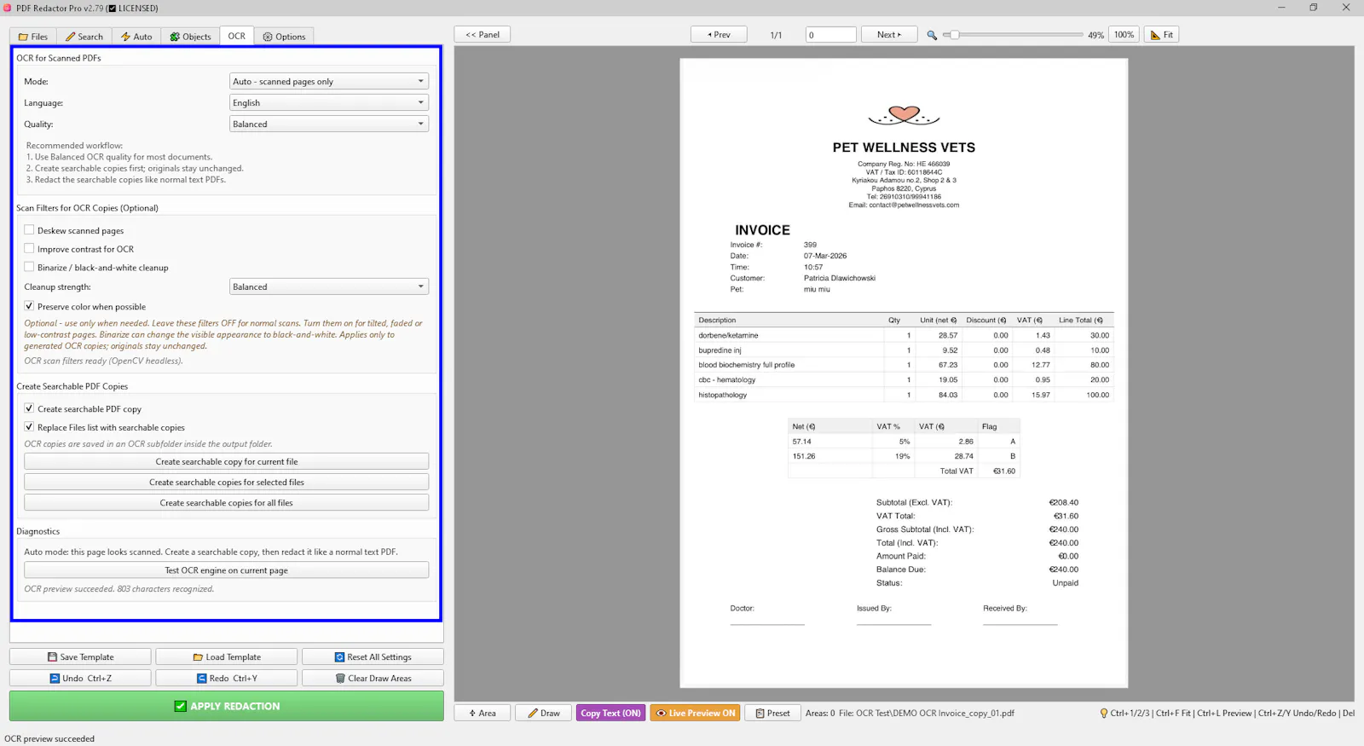Viewport: 1364px width, 746px height.
Task: Click 'PET WELLNESS VETS' heading in preview
Action: 904,147
